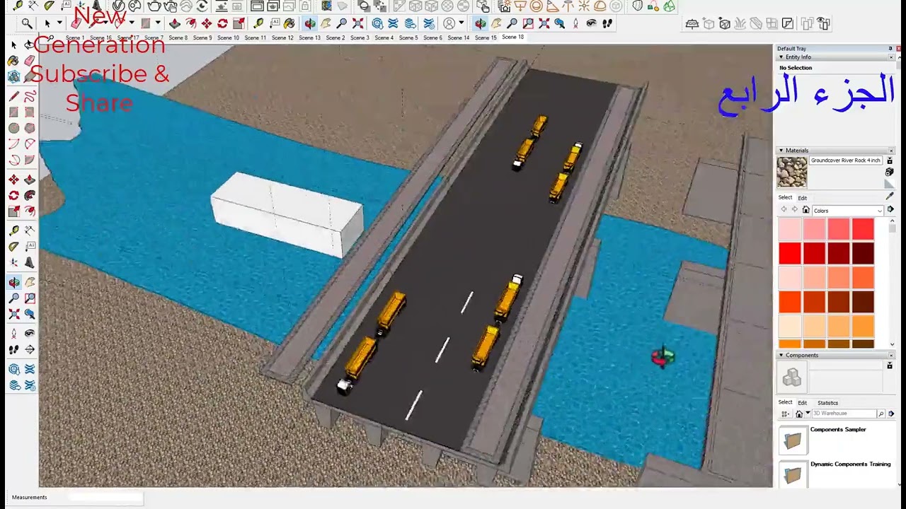
Task: Switch to the Scene 10 tab
Action: coord(228,37)
